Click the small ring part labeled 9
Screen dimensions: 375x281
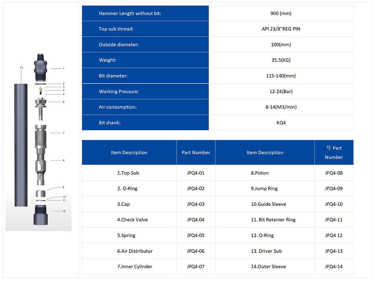click(40, 194)
